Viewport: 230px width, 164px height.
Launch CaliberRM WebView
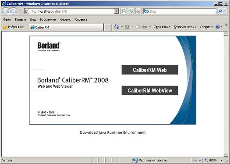150,90
